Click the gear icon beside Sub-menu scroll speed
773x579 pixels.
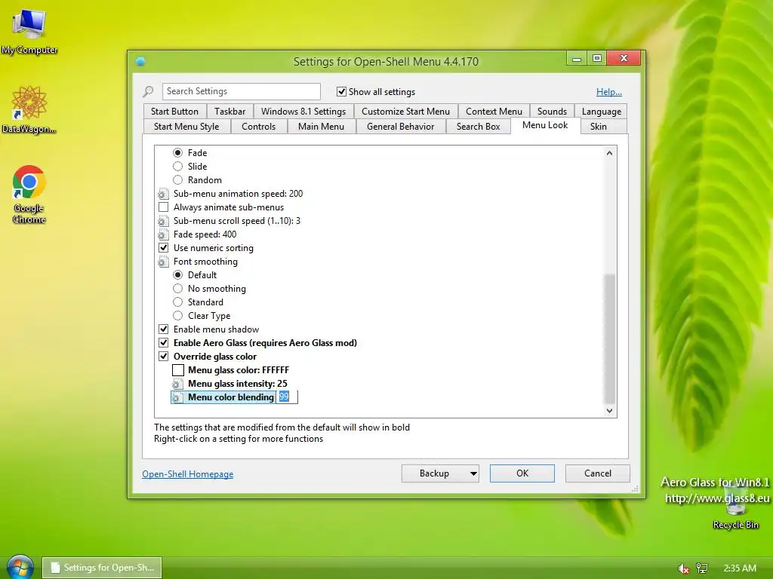pyautogui.click(x=163, y=221)
